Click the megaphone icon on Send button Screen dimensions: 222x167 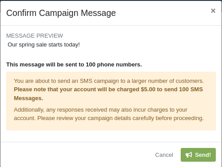click(x=189, y=155)
